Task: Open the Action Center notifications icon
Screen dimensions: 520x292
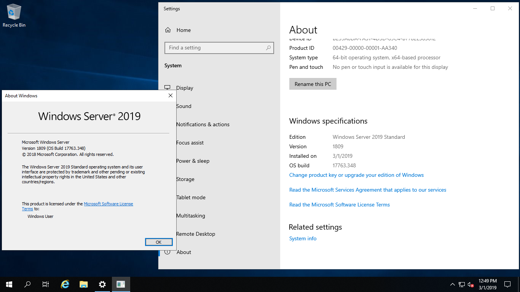Action: click(x=507, y=284)
